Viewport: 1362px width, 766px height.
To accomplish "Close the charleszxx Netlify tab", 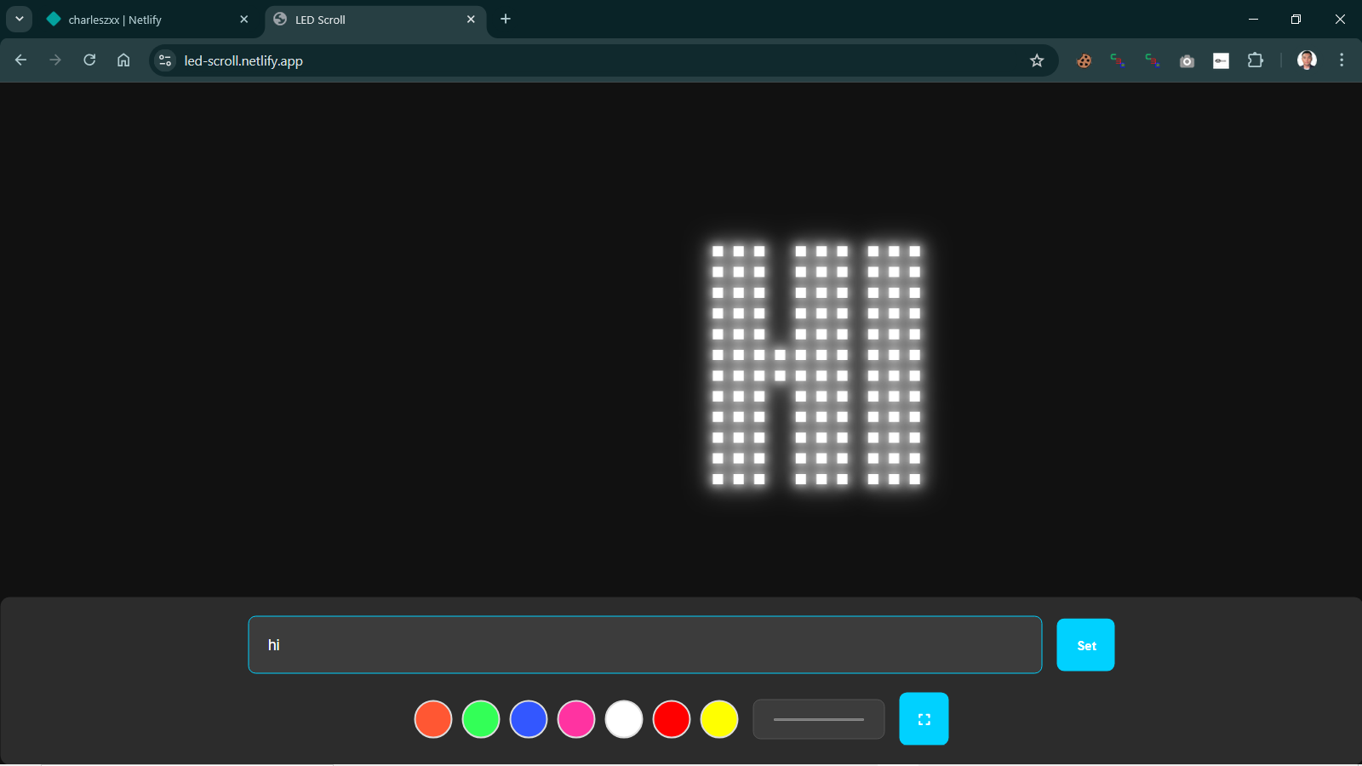I will pos(244,19).
